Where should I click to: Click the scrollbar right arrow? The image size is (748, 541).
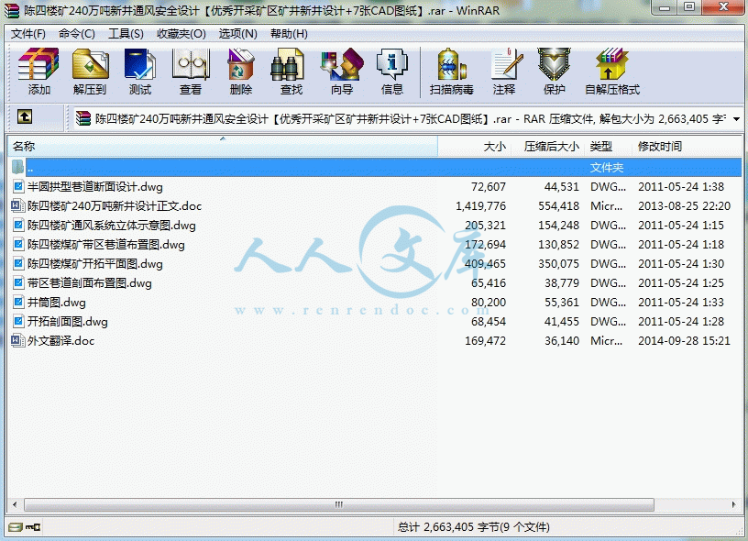733,504
